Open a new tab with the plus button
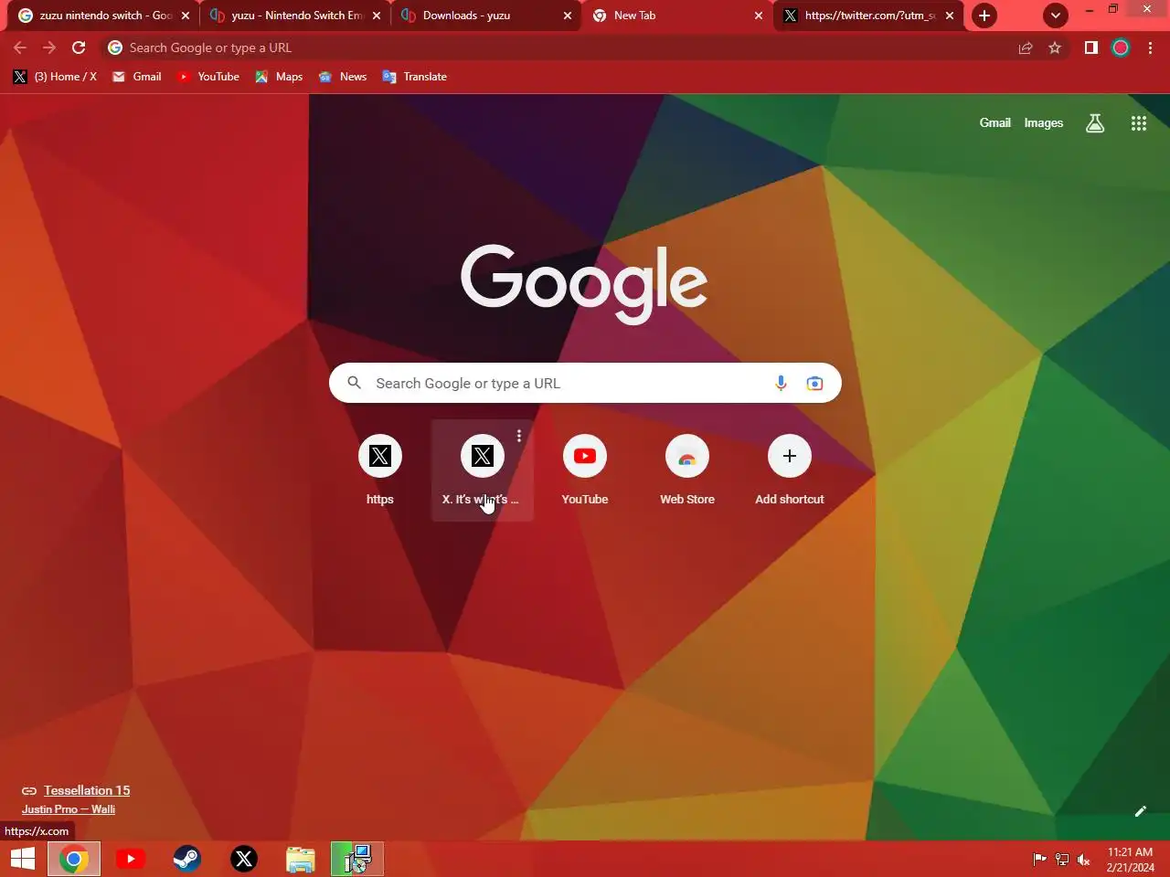The image size is (1170, 877). pyautogui.click(x=984, y=16)
